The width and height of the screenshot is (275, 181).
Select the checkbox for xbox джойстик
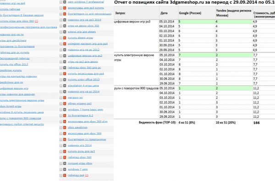[x=61, y=127]
